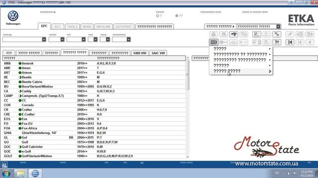The width and height of the screenshot is (318, 178).
Task: Select the Gol row marked BR
Action: point(94,137)
